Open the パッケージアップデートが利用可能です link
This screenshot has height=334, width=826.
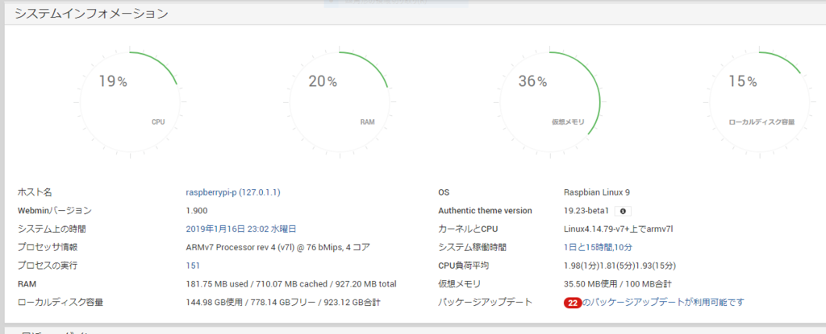coord(664,302)
